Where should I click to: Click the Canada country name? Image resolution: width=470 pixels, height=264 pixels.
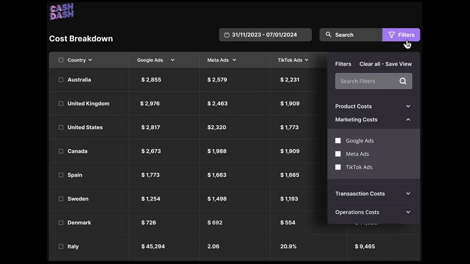pos(78,151)
